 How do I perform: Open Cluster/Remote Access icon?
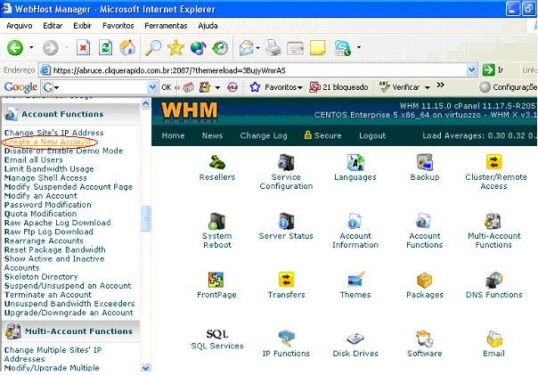(x=493, y=163)
